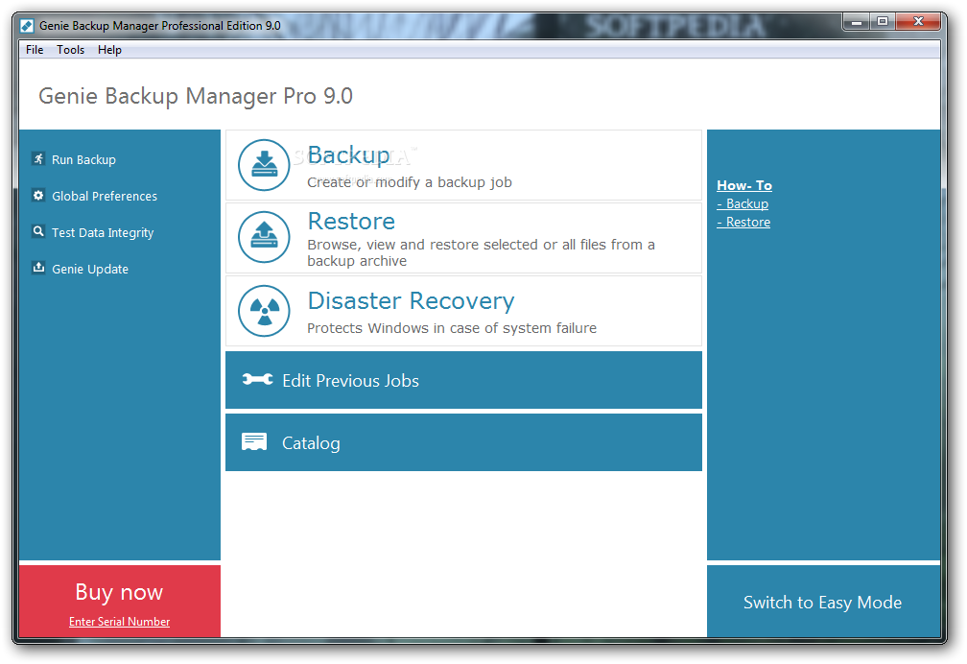This screenshot has height=664, width=967.
Task: Click the Global Preferences gear icon
Action: click(38, 196)
